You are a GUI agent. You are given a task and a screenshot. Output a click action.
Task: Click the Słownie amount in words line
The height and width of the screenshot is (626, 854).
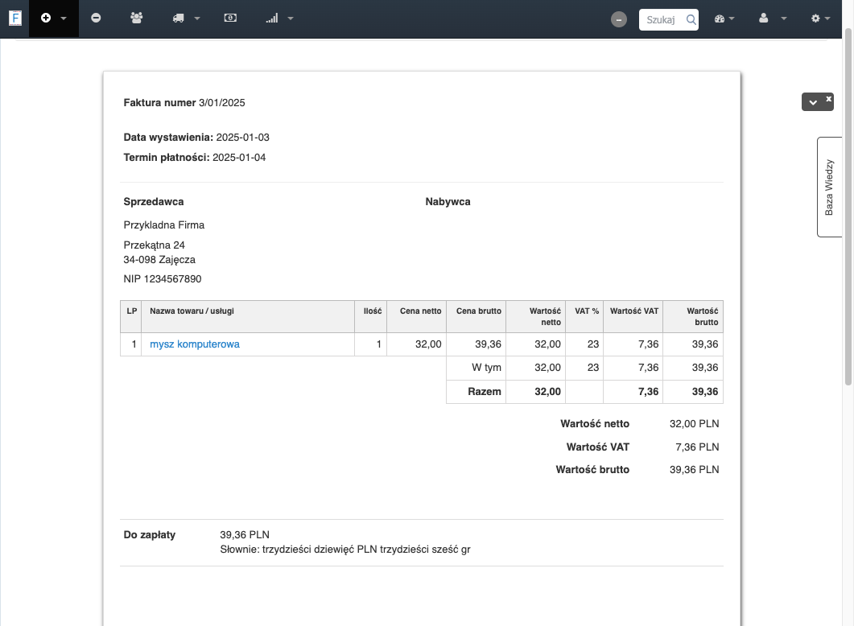(x=345, y=550)
